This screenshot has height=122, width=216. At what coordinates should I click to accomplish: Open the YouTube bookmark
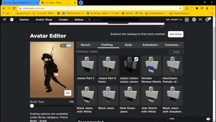point(127,13)
